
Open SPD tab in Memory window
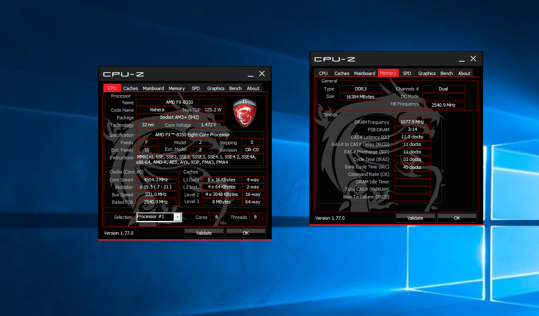pyautogui.click(x=407, y=73)
